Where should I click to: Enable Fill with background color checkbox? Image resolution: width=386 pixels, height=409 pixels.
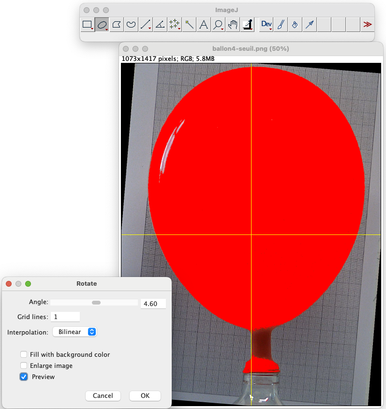[x=24, y=354]
